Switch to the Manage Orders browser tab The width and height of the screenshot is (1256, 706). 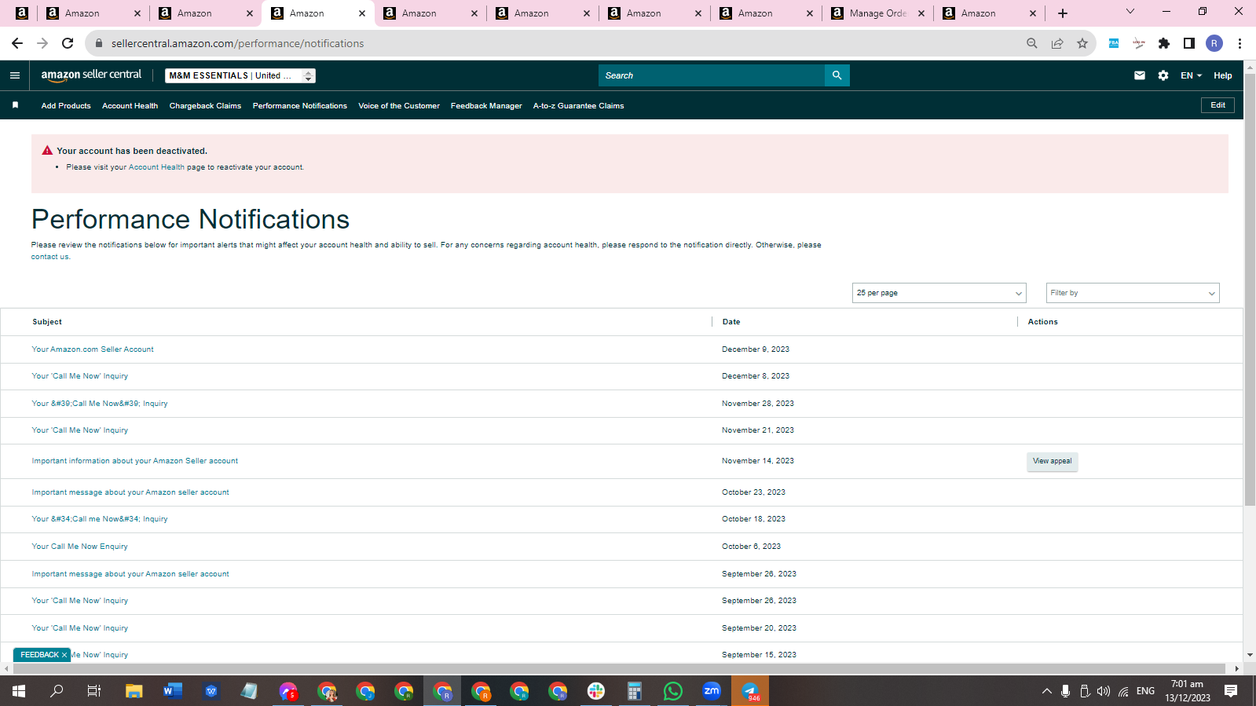point(878,13)
